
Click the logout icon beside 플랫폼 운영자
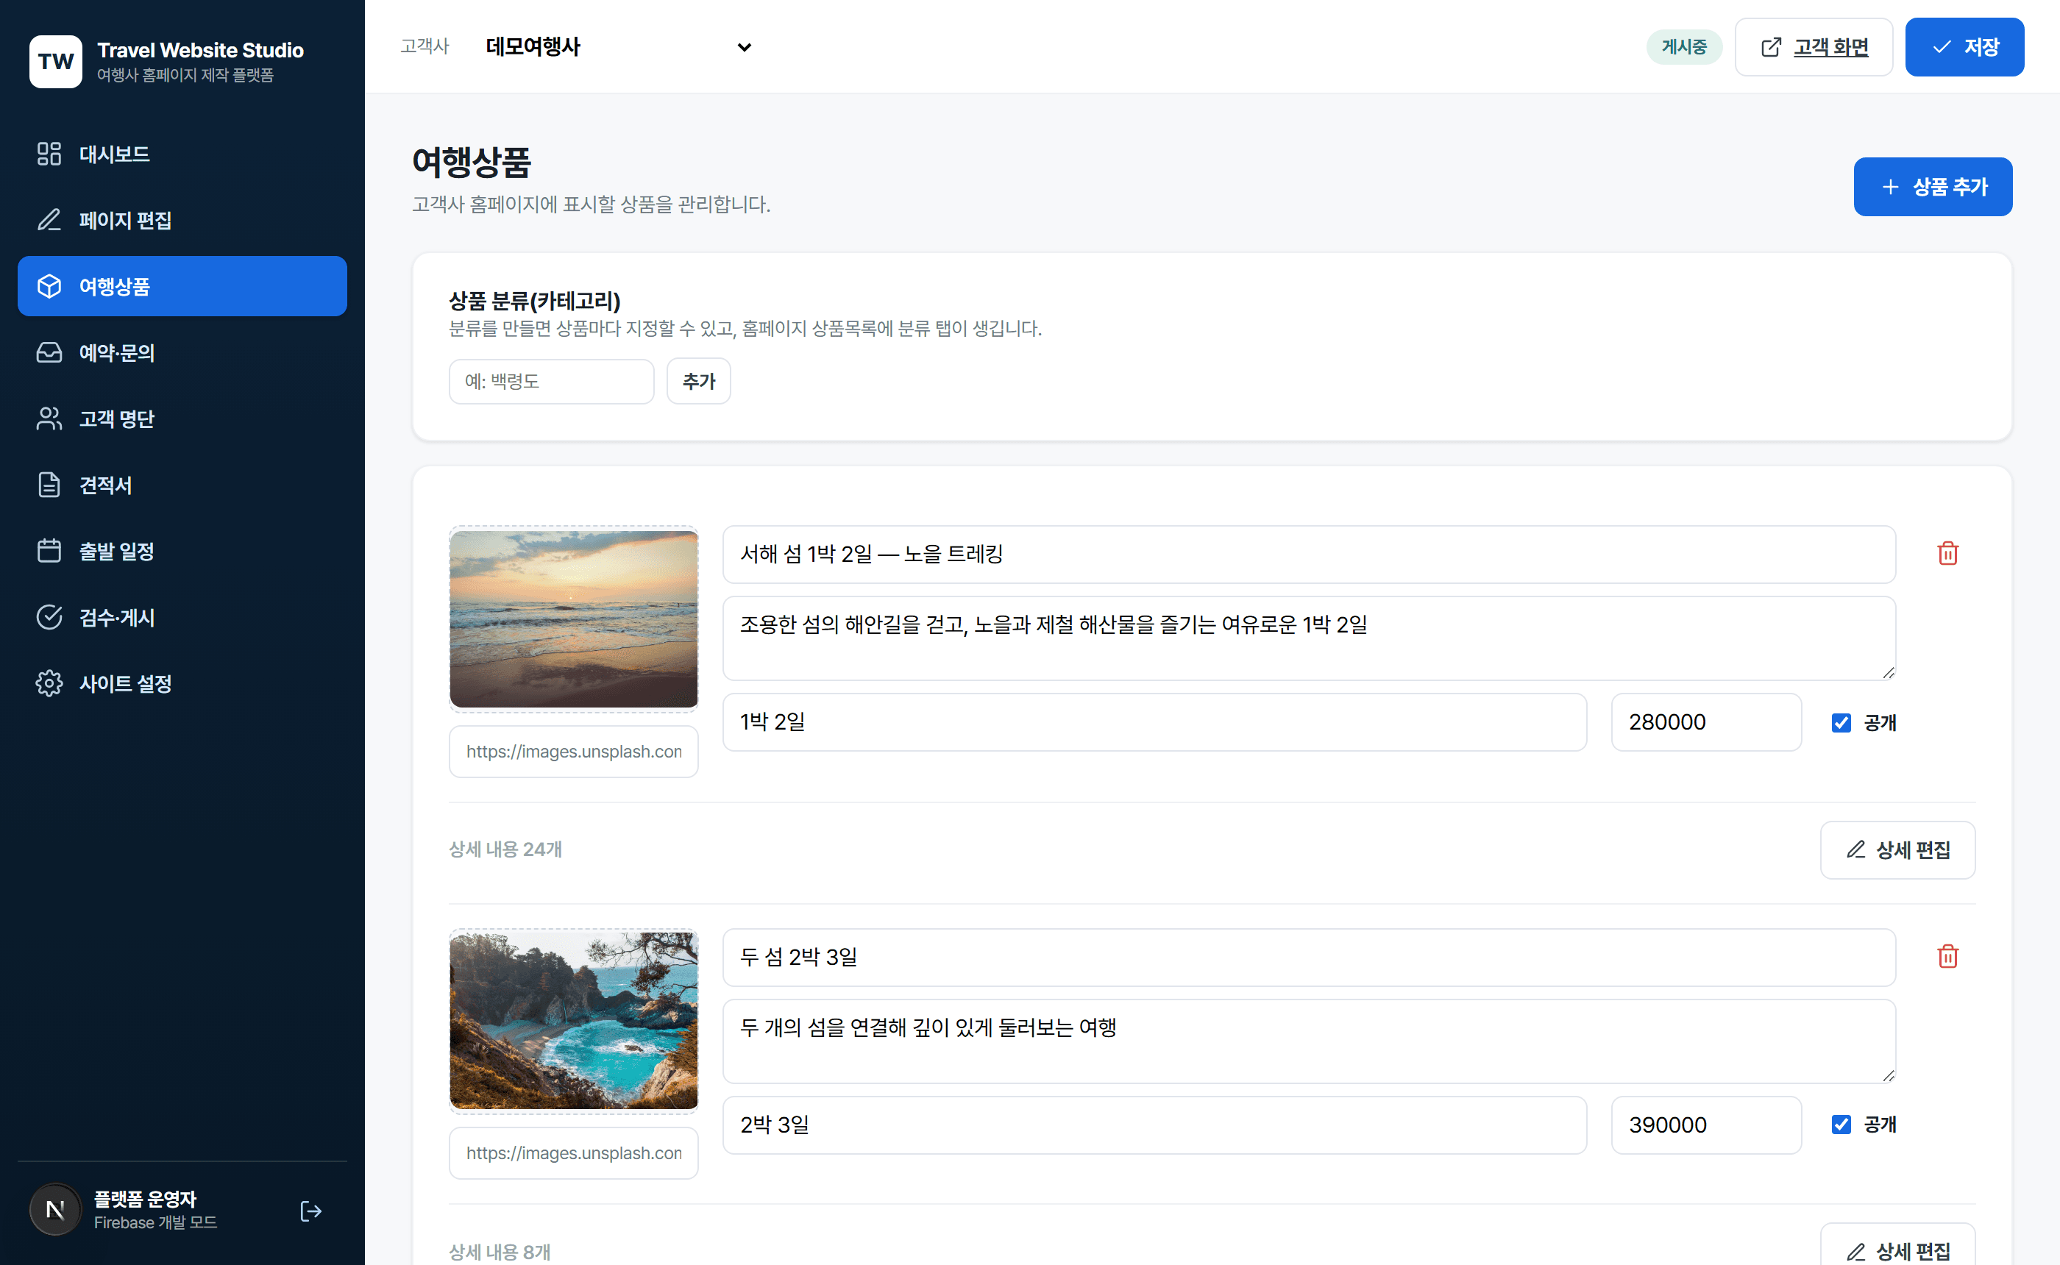tap(310, 1211)
